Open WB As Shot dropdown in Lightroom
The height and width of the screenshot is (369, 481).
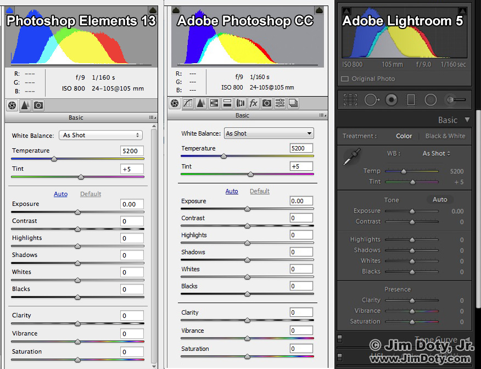[436, 153]
